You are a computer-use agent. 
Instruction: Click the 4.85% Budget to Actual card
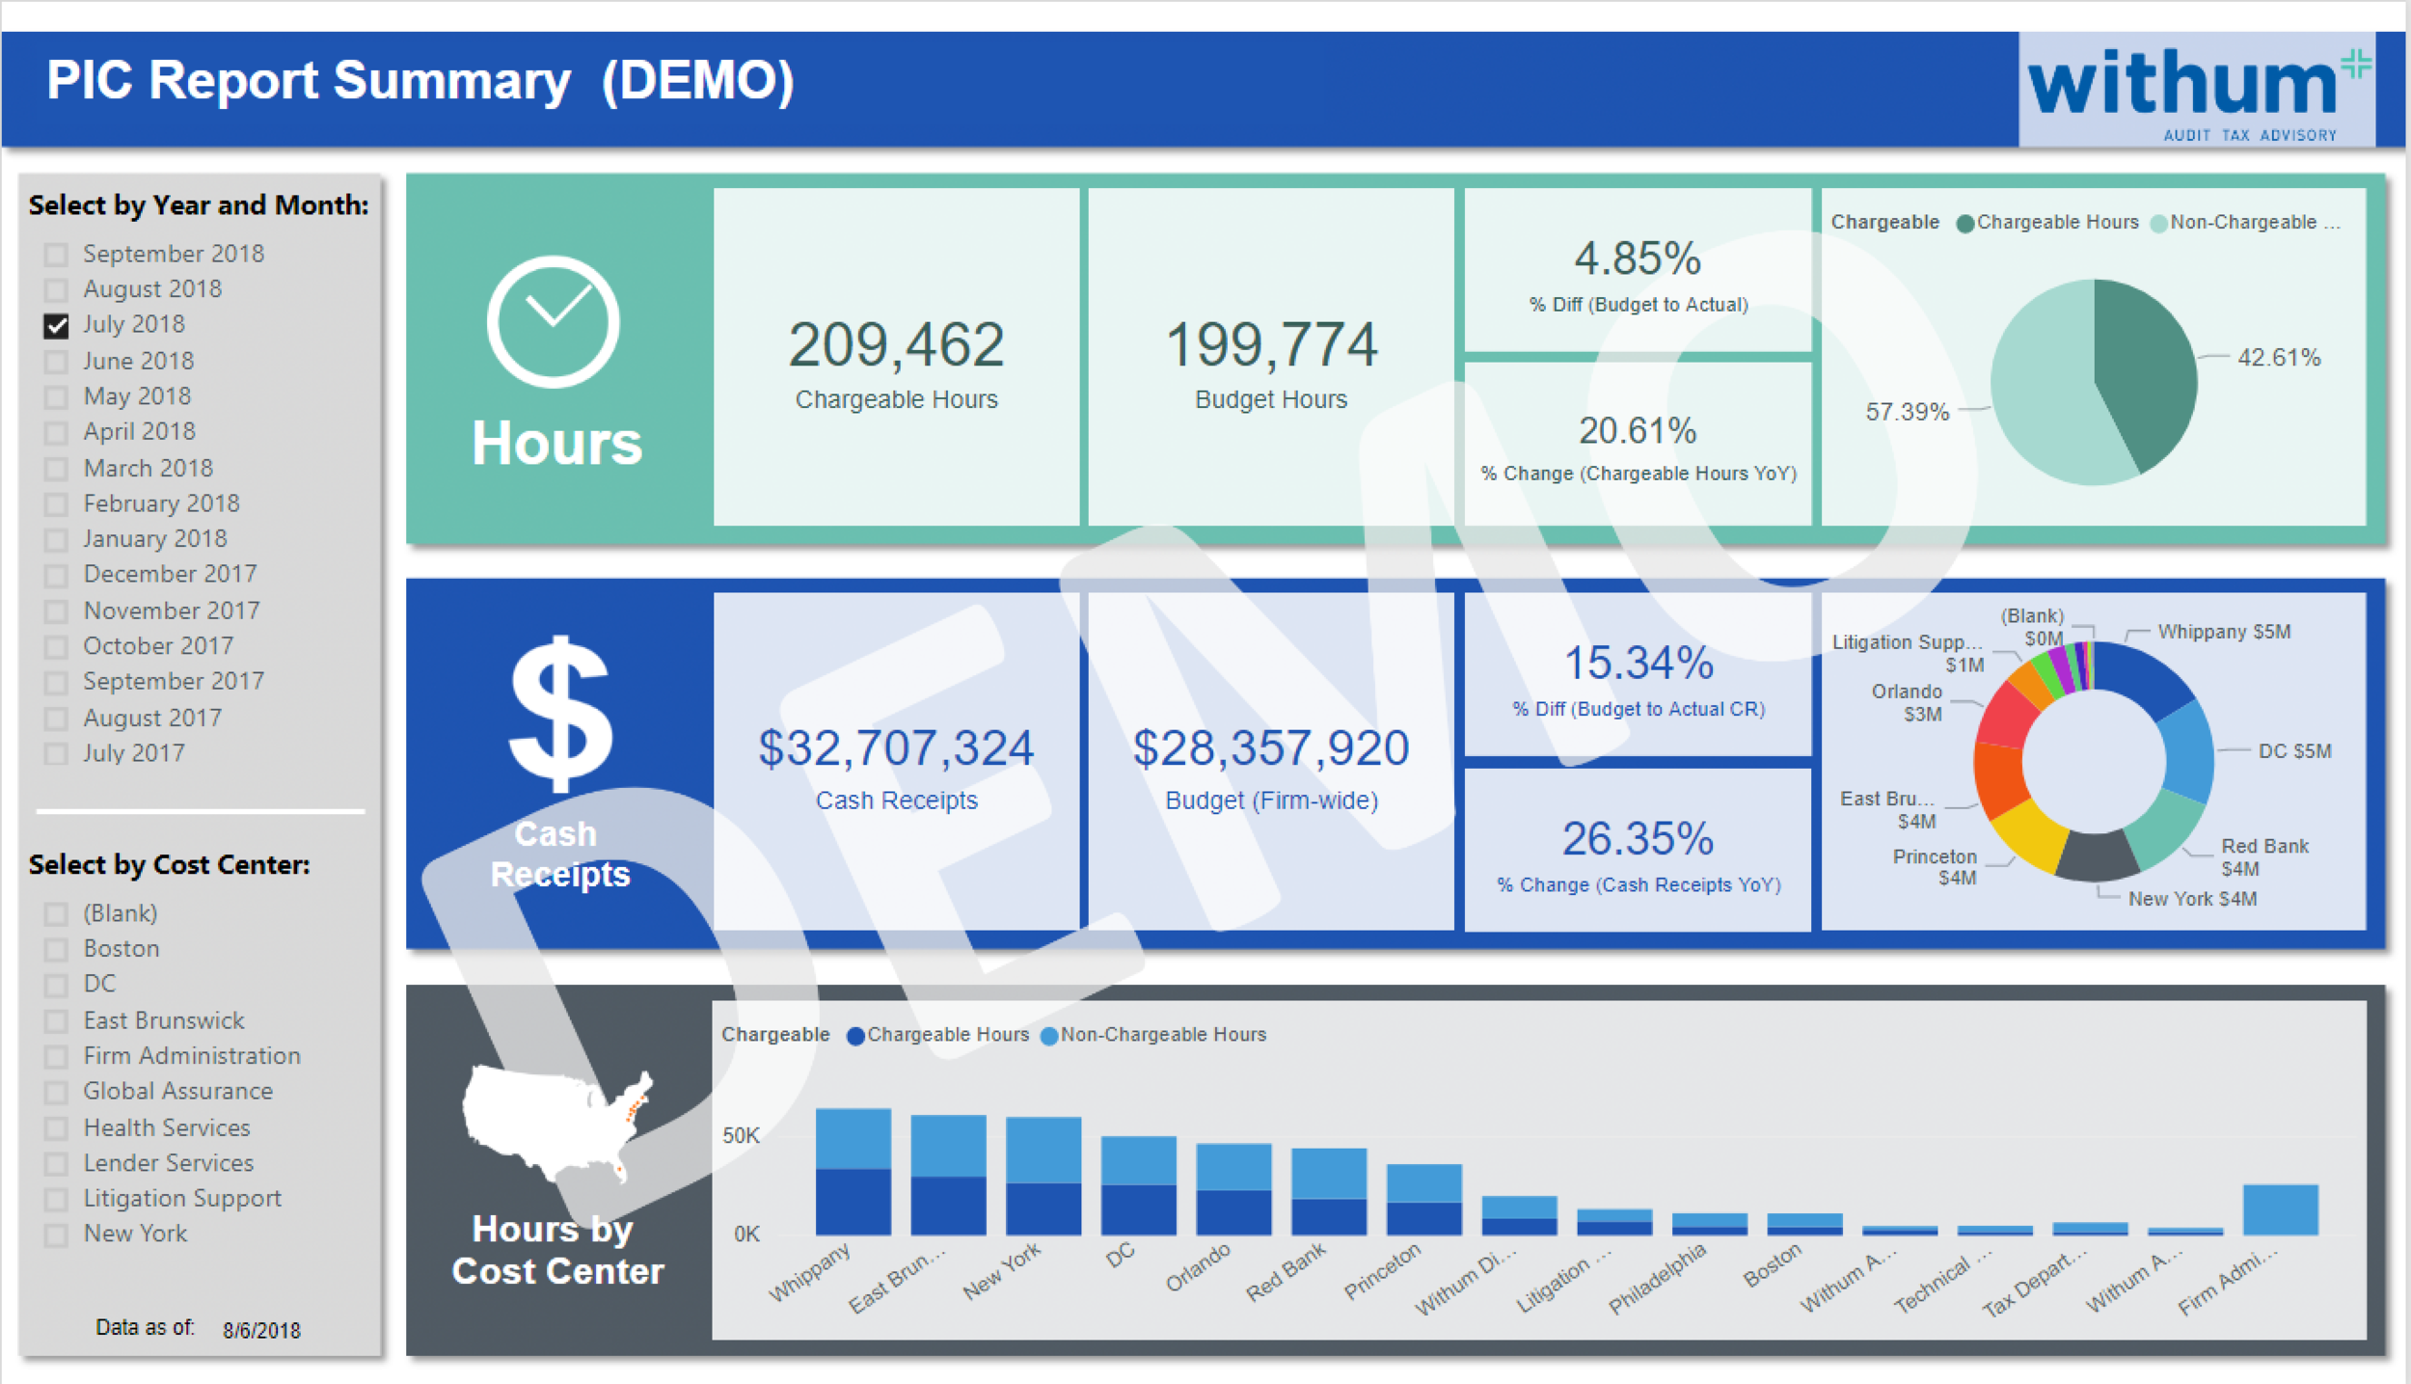pyautogui.click(x=1638, y=270)
